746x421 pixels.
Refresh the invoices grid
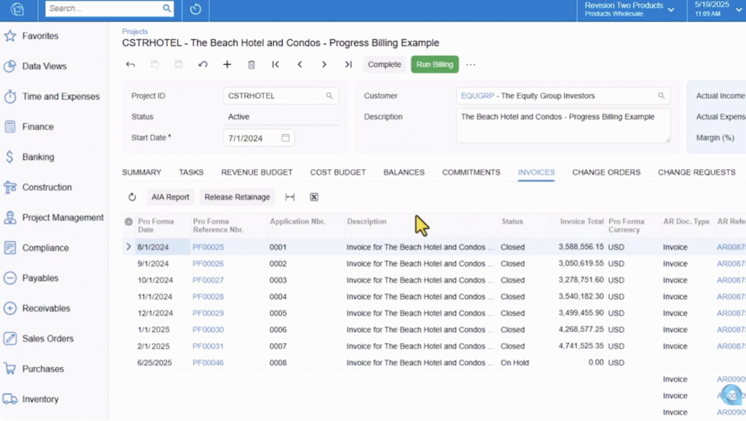coord(133,197)
